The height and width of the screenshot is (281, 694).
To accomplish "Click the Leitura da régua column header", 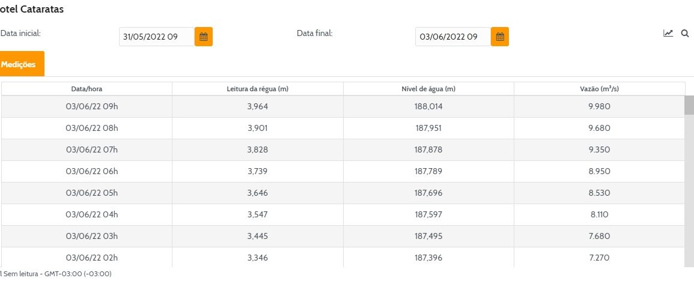I will 257,89.
